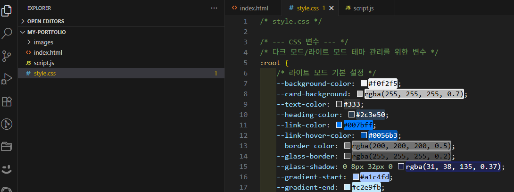Screen dimensions: 514x192
Task: Click line number 15 in the gutter
Action: [243, 167]
